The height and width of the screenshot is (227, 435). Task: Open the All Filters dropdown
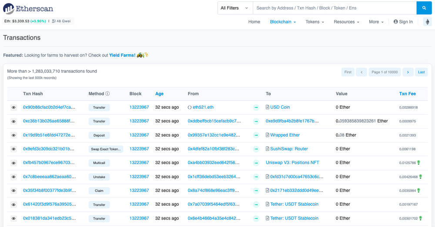click(x=235, y=8)
